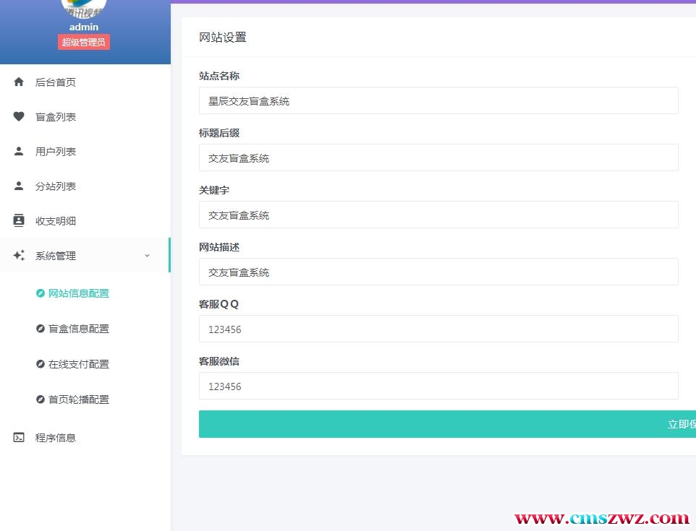Click the person icon beside 用户列表
Screen dimensions: 696x531
pyautogui.click(x=20, y=152)
